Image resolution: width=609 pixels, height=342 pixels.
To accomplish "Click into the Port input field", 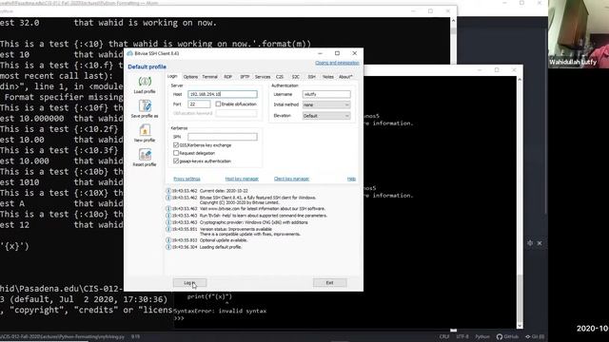I will click(199, 104).
